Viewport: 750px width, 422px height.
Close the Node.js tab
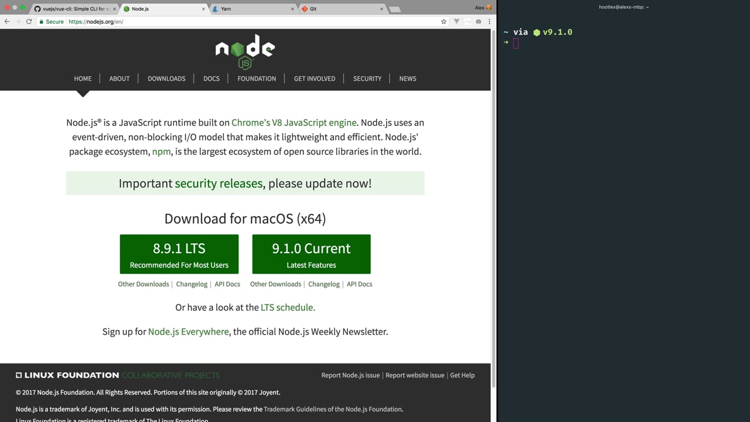tap(203, 9)
